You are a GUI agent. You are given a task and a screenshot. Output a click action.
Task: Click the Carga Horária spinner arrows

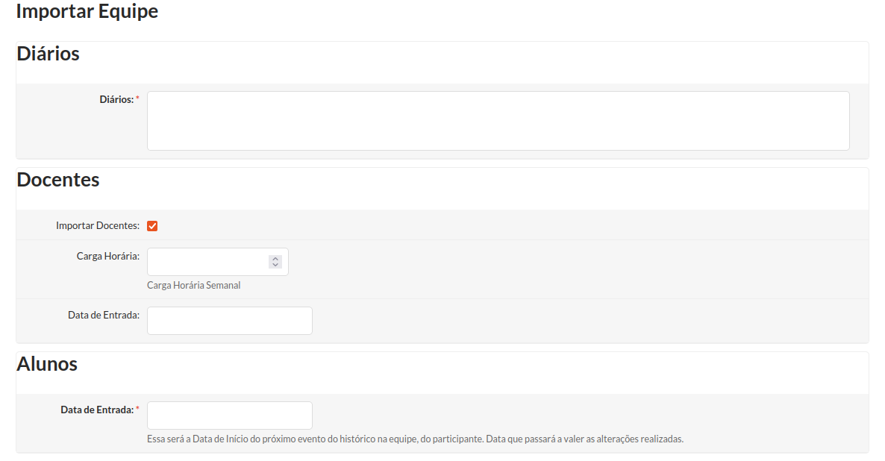[275, 262]
